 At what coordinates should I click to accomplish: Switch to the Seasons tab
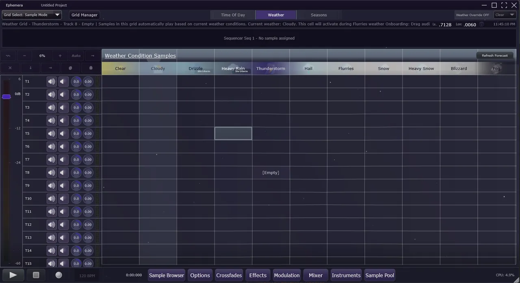(x=318, y=15)
